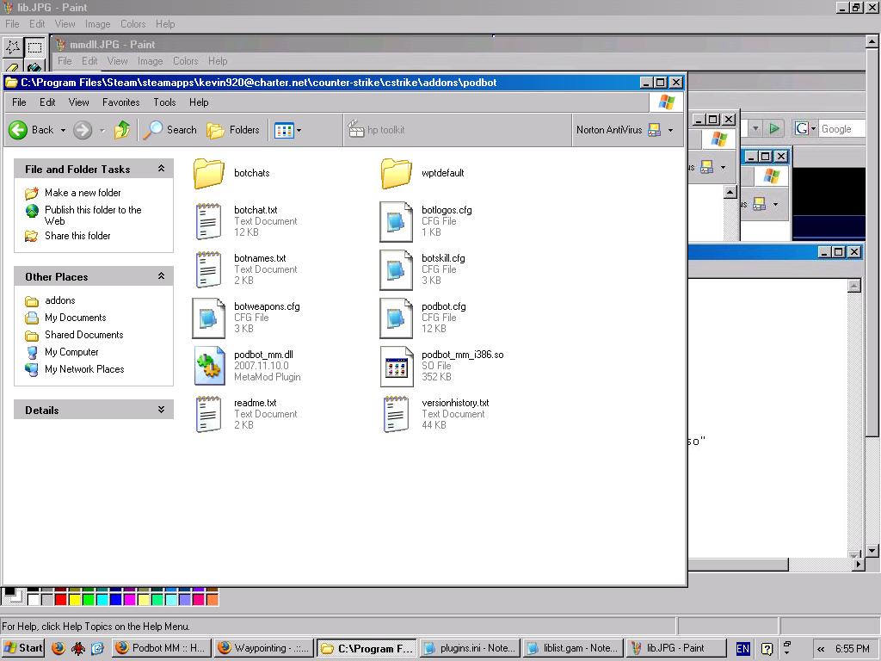881x661 pixels.
Task: Go up one folder level in Explorer
Action: coord(122,130)
